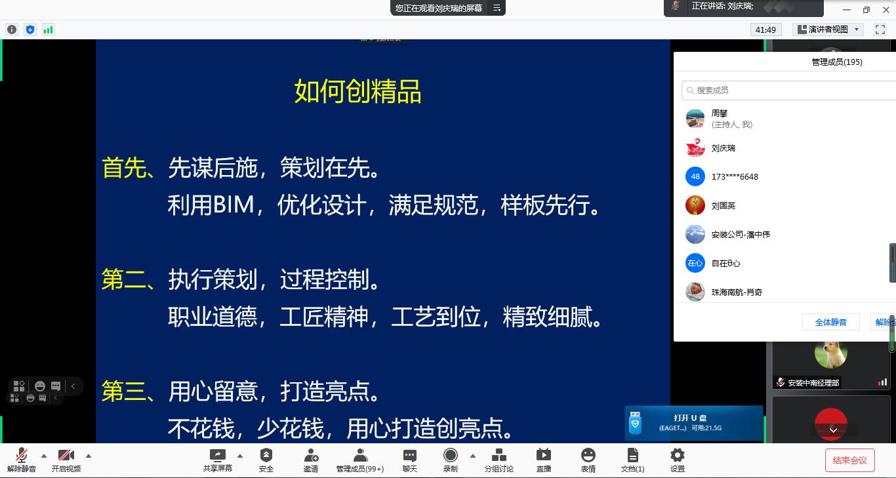
Task: Click the 全体静音 mute all button
Action: (830, 322)
